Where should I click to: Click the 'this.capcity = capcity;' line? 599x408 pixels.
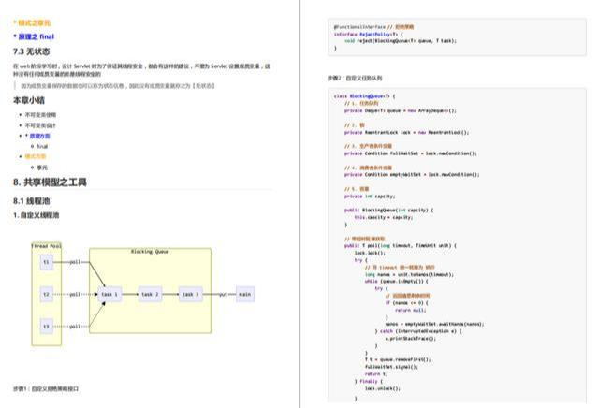click(x=384, y=217)
